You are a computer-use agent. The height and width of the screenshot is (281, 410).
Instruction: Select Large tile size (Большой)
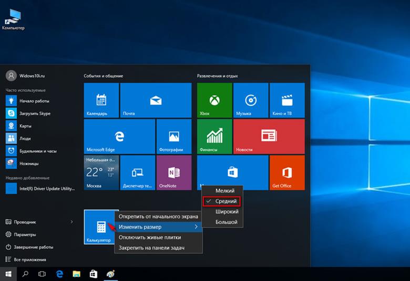222,222
